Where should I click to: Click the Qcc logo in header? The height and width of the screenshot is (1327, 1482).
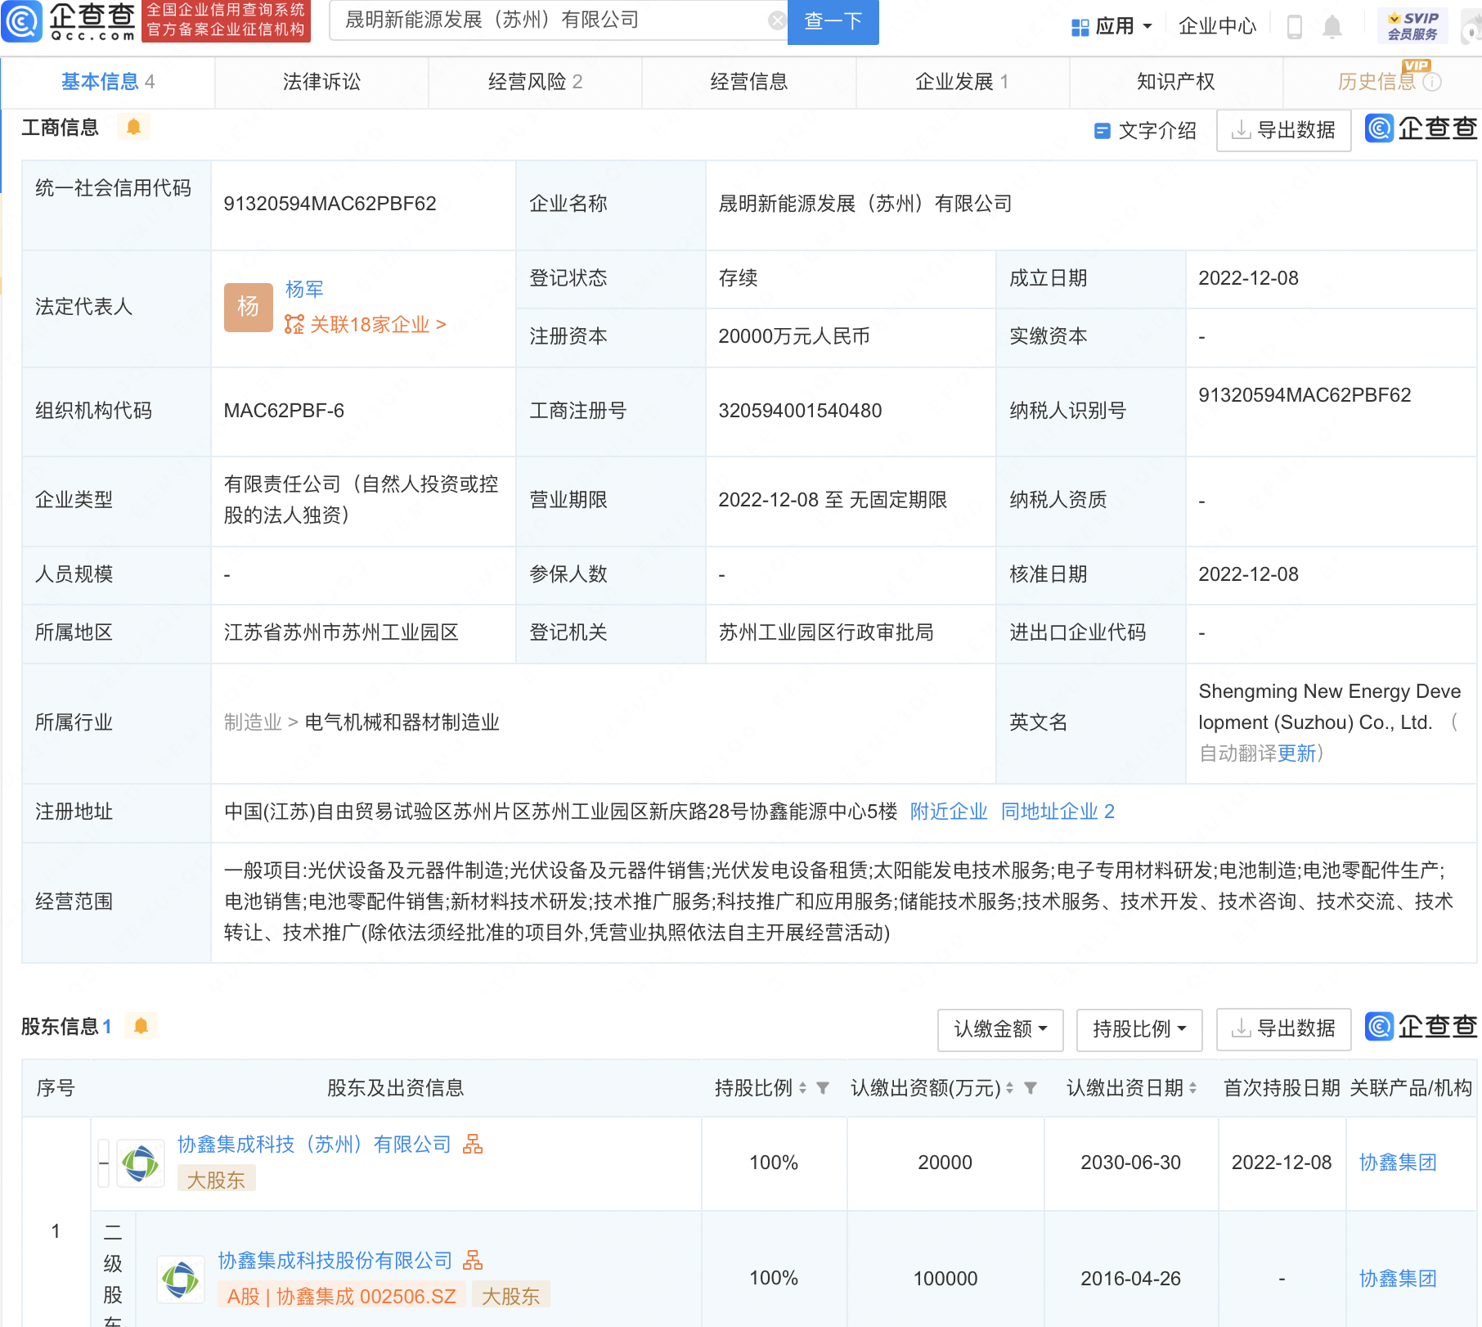click(x=70, y=21)
